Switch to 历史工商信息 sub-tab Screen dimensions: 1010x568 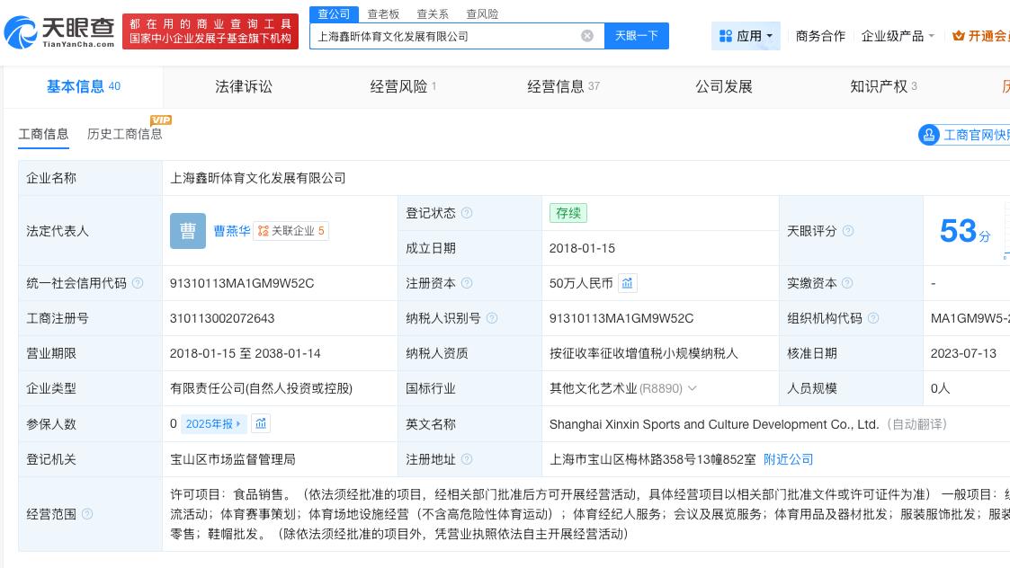124,134
